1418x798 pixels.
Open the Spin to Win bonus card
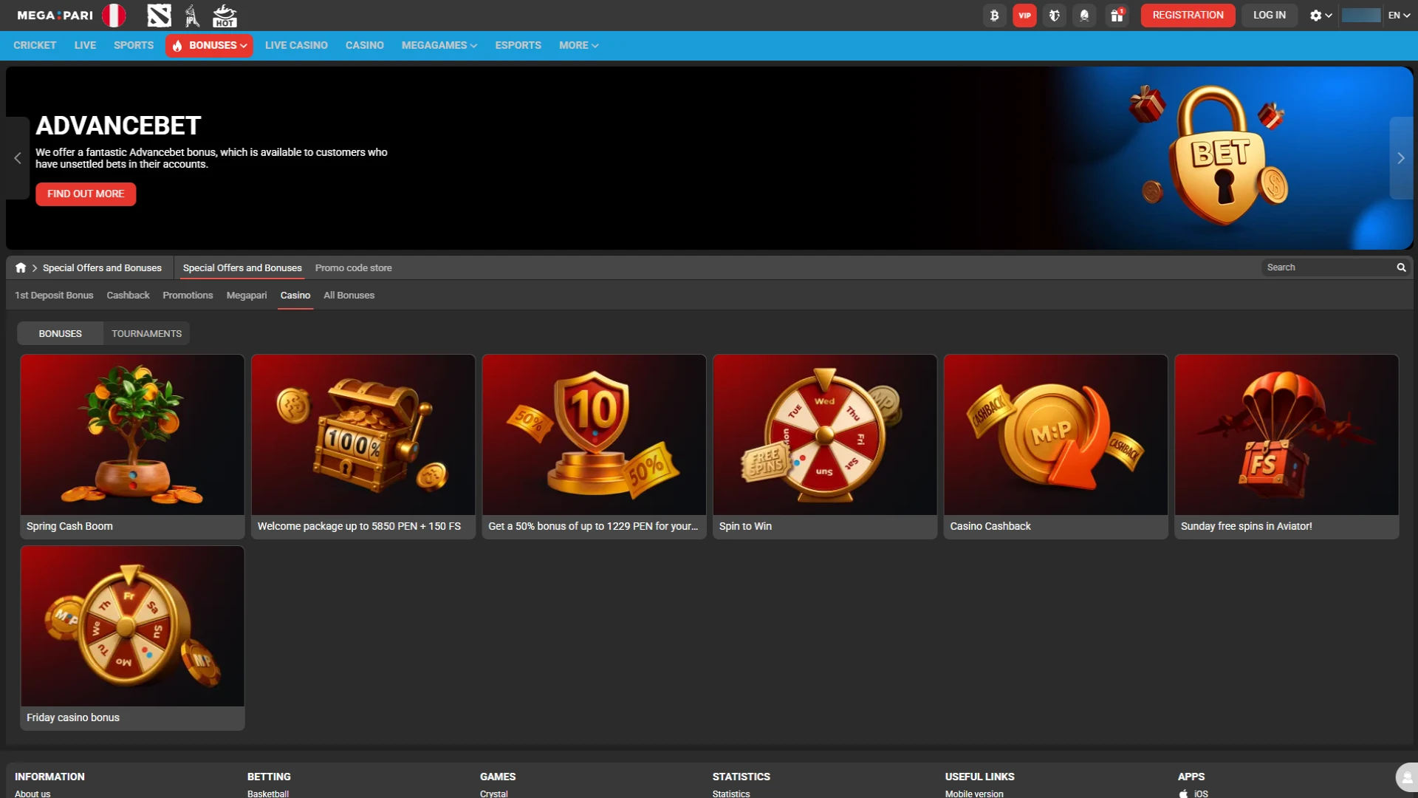[x=825, y=447]
